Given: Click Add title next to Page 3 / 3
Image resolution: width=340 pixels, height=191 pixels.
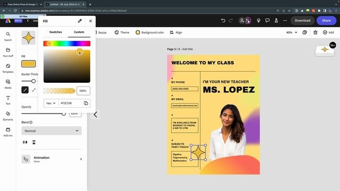Looking at the screenshot, I should click(188, 49).
